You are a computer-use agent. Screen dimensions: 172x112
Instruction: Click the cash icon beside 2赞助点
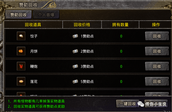[75, 51]
